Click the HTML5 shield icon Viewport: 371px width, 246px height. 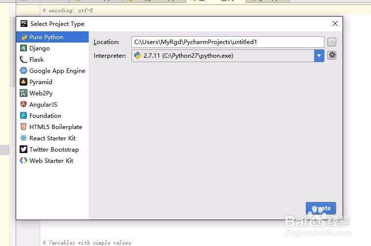point(24,127)
